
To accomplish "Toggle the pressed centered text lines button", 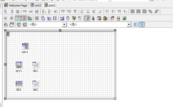I will pos(142,25).
